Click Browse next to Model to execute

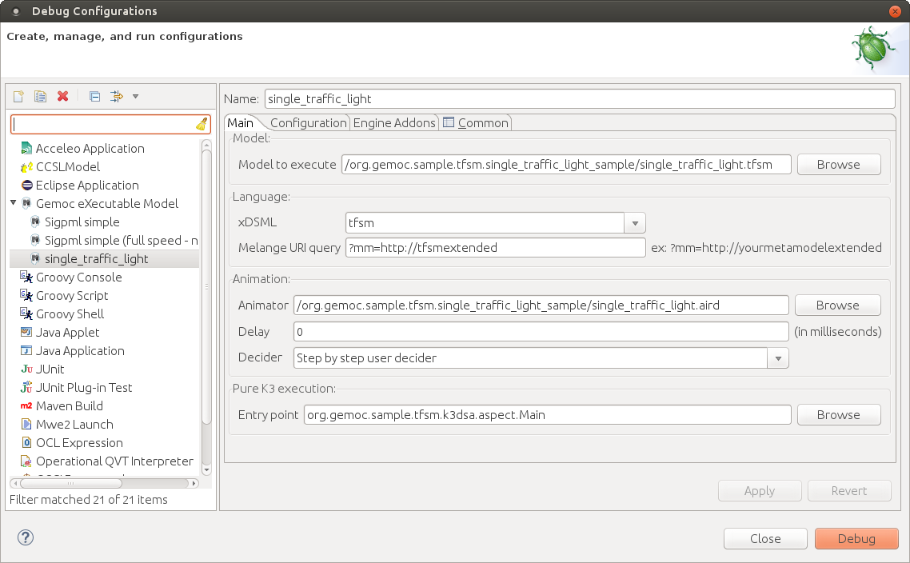[838, 165]
